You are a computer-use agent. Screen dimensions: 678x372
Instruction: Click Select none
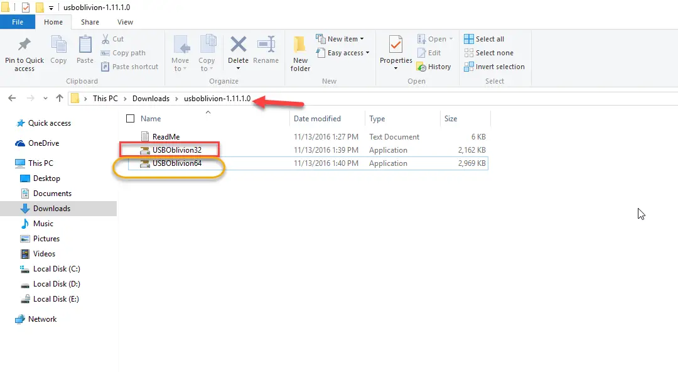coord(488,53)
